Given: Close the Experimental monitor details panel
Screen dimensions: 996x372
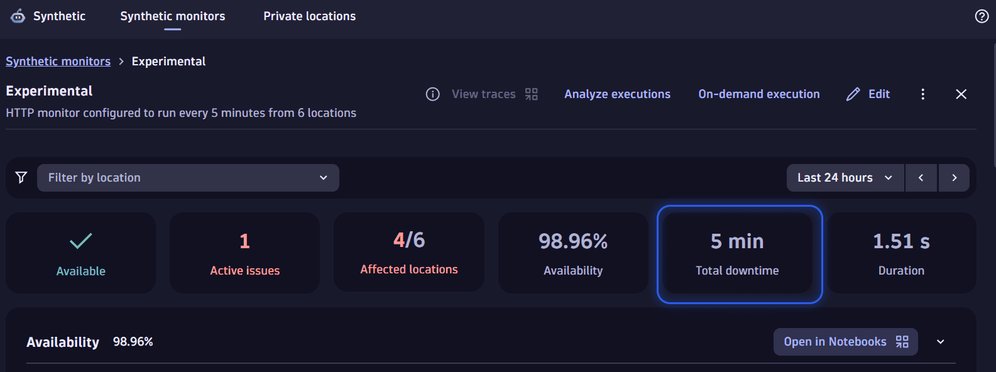Looking at the screenshot, I should [x=961, y=94].
